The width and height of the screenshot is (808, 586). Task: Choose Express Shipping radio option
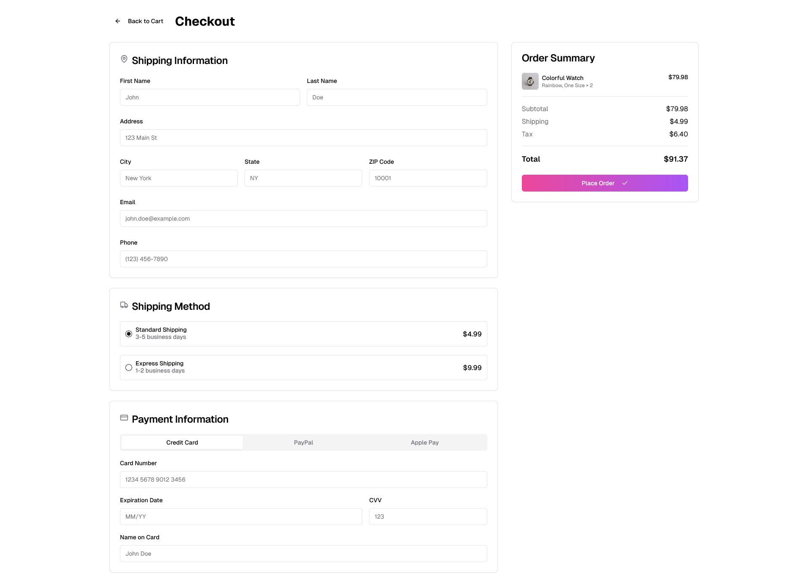[129, 368]
